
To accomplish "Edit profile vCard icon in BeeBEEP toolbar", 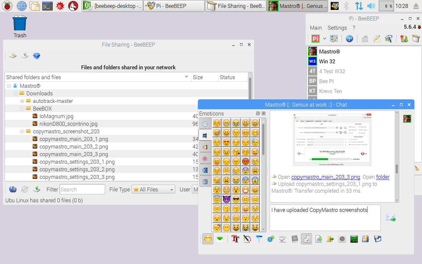I will (334, 39).
